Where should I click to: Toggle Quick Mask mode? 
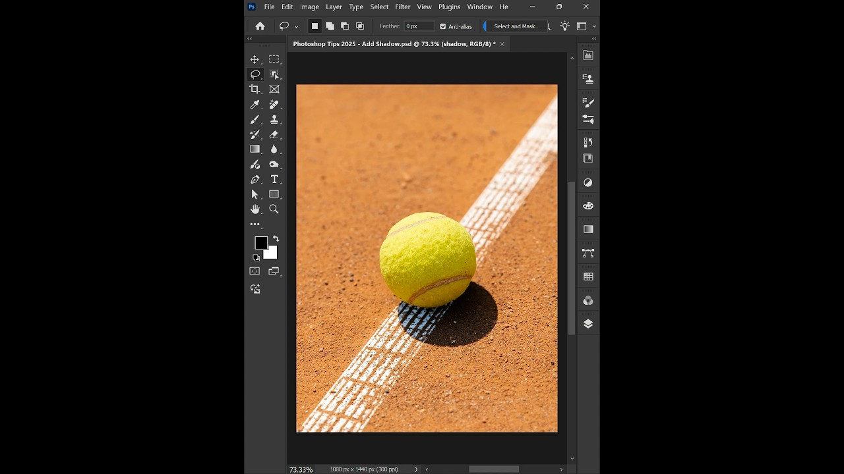tap(255, 271)
